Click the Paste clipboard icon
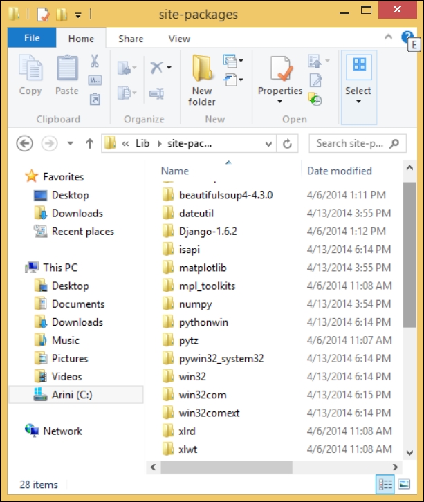The image size is (424, 502). (x=67, y=68)
